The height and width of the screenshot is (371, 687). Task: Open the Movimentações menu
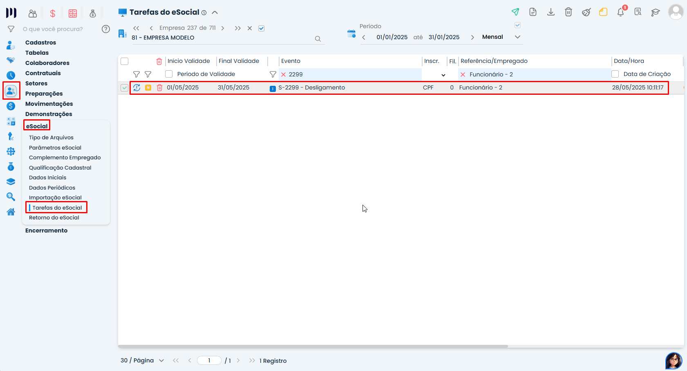tap(49, 104)
